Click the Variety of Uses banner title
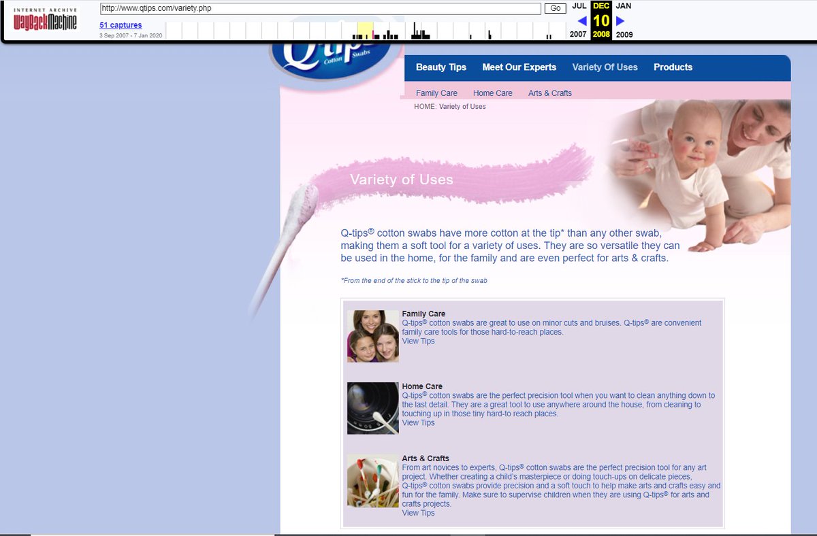817x536 pixels. point(402,180)
